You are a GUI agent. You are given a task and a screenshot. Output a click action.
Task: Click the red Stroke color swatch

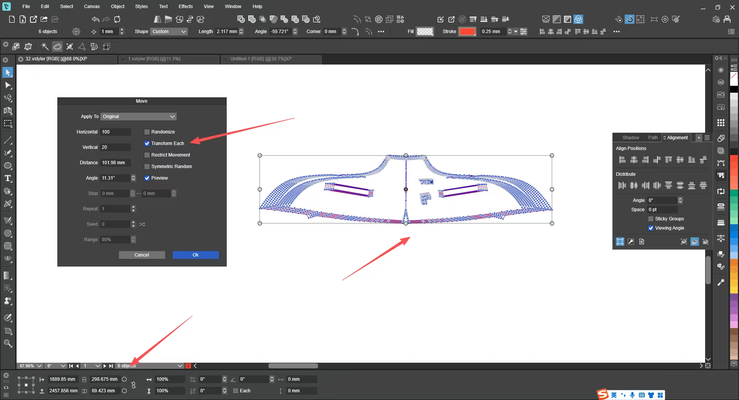pyautogui.click(x=467, y=32)
